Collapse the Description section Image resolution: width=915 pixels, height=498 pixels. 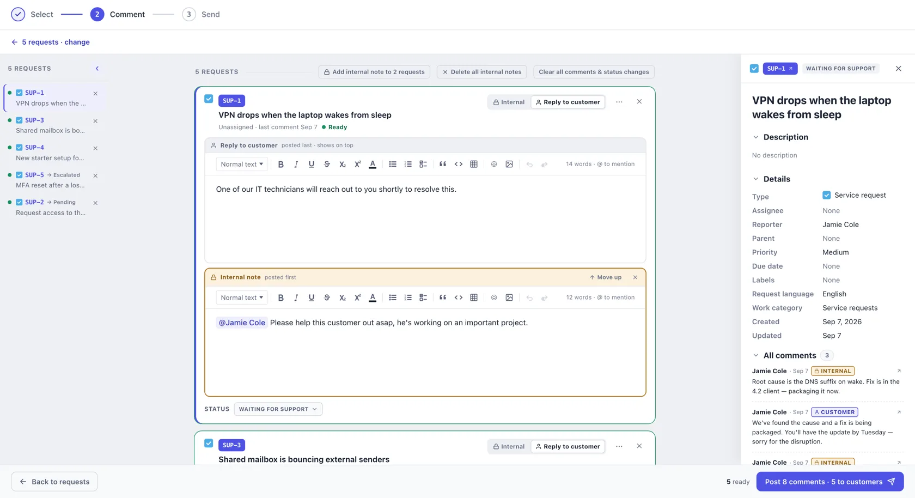coord(755,137)
